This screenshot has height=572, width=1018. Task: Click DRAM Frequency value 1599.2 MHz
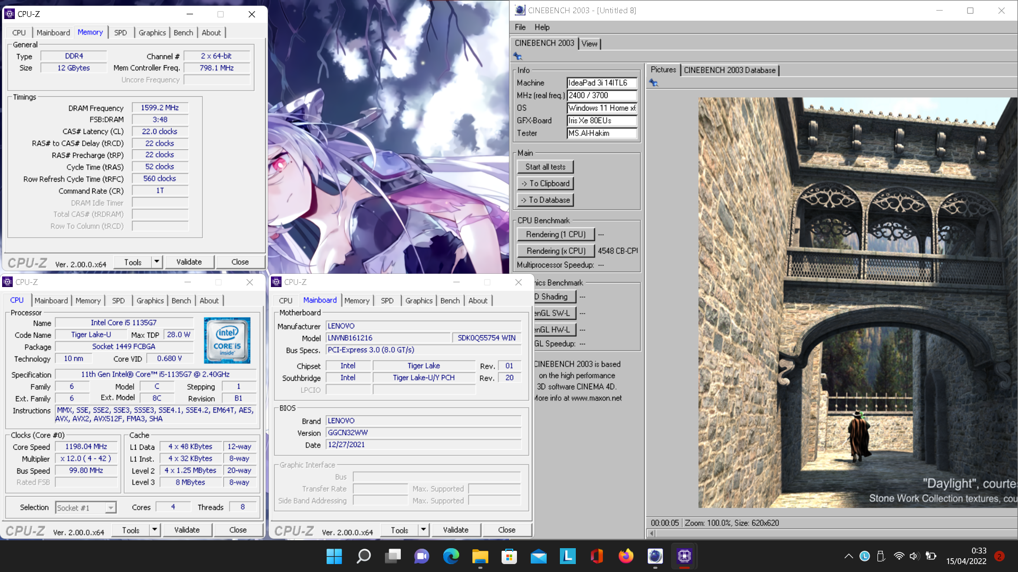coord(160,108)
